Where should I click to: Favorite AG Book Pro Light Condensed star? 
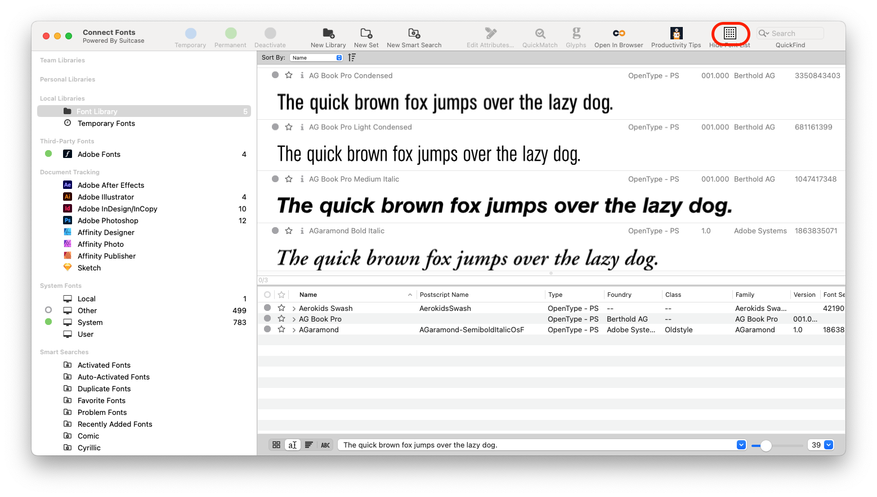tap(289, 127)
